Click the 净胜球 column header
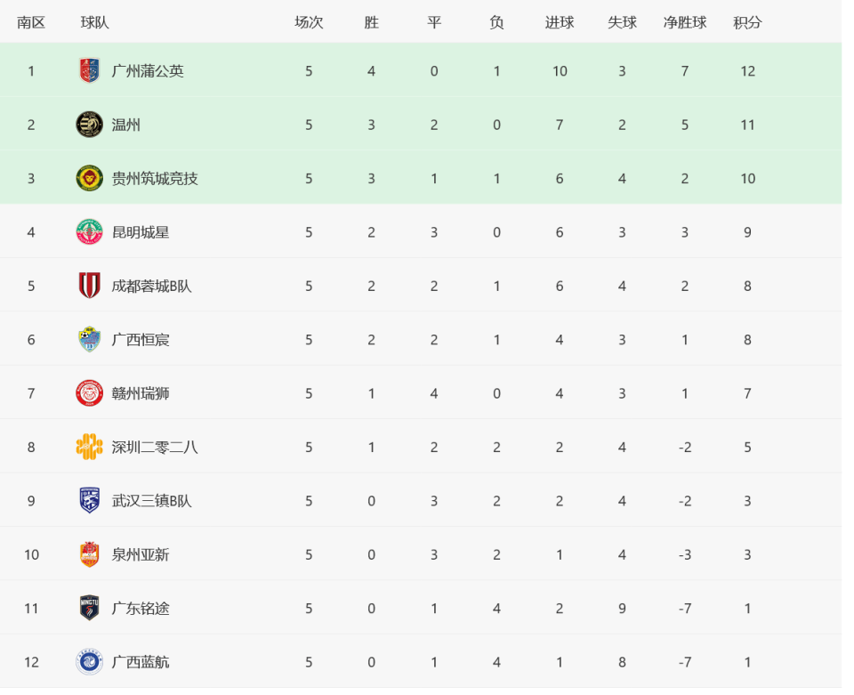 coord(685,23)
